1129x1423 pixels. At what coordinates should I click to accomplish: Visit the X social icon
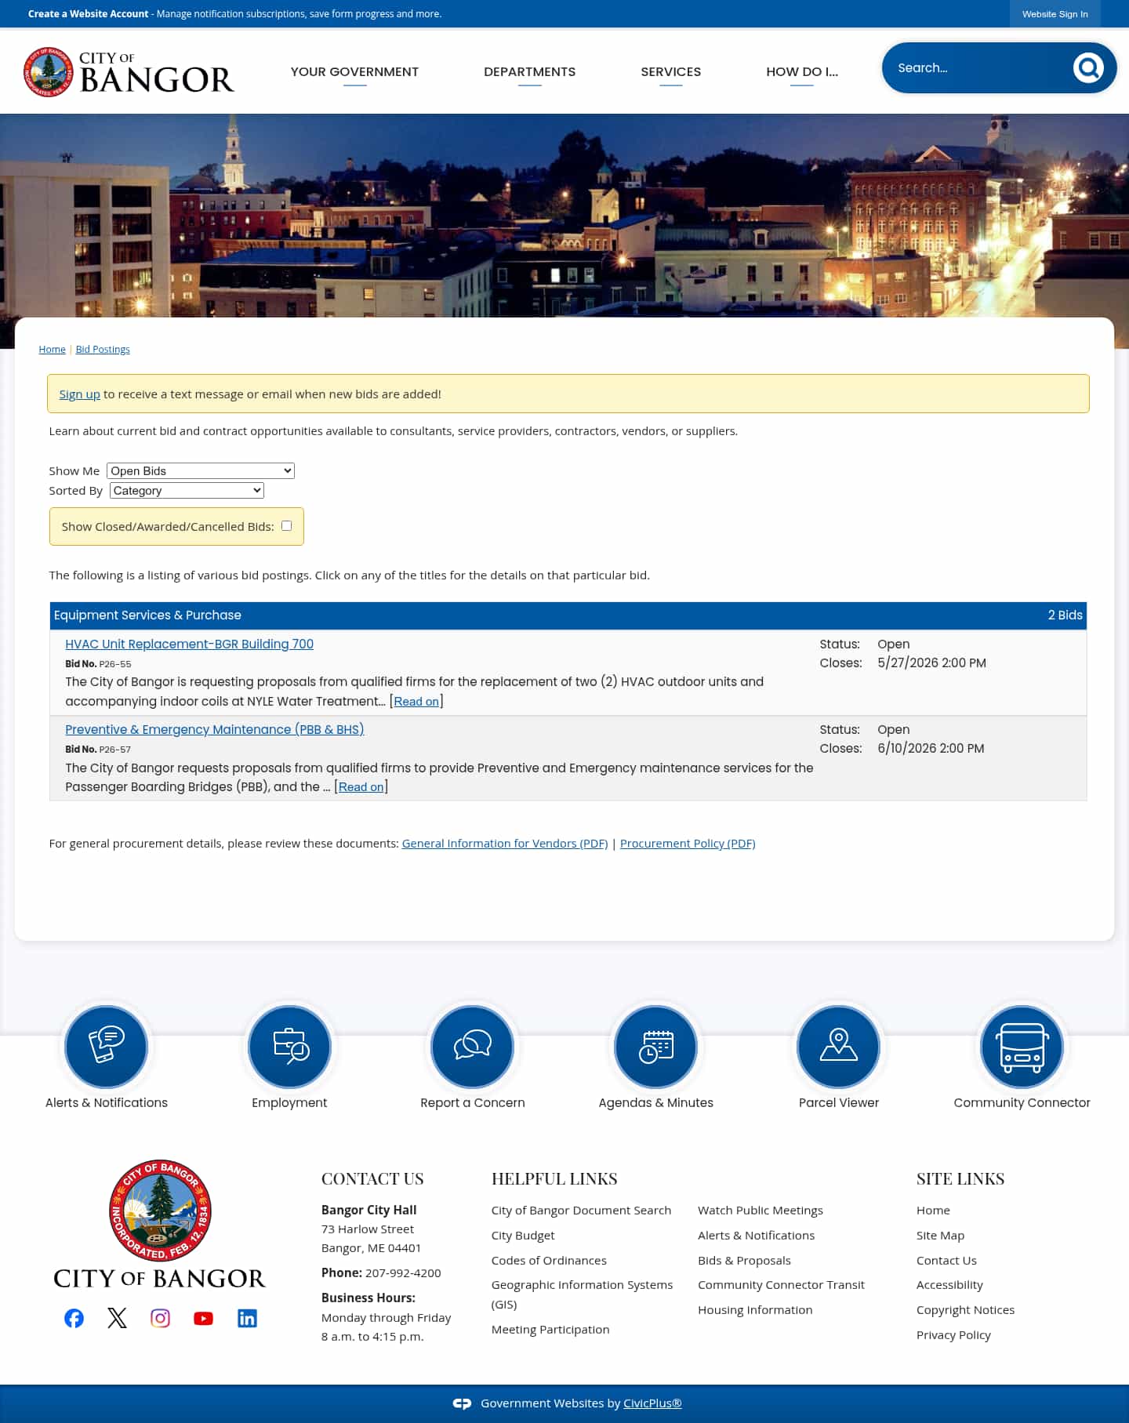[117, 1318]
